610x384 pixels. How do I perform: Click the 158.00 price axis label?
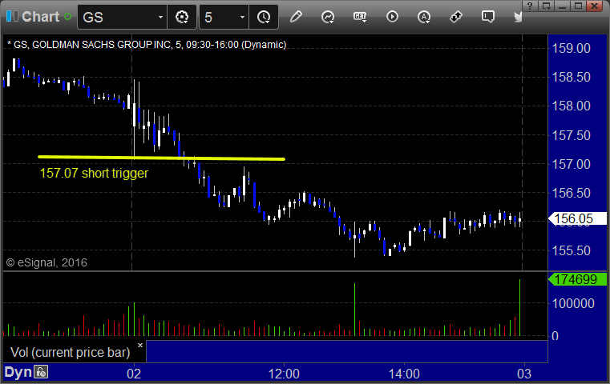(571, 106)
